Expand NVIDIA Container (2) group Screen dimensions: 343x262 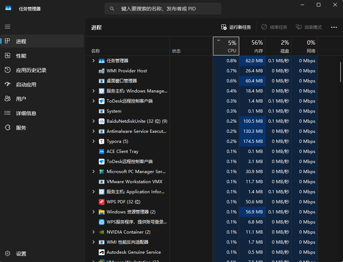(x=94, y=232)
